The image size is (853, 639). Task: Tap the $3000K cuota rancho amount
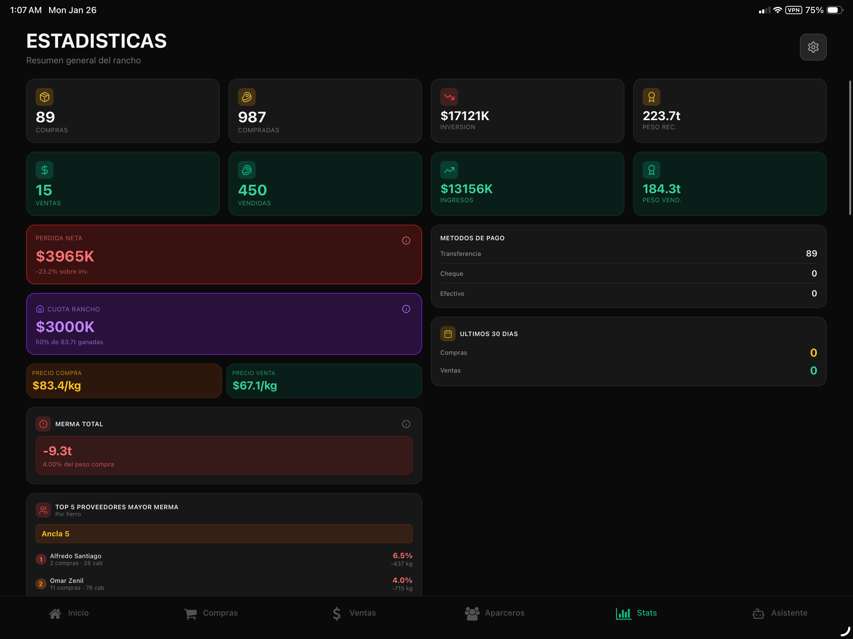click(x=65, y=327)
